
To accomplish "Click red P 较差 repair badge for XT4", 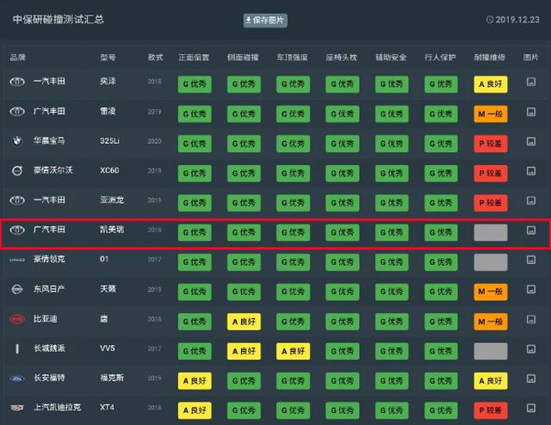I will point(491,410).
